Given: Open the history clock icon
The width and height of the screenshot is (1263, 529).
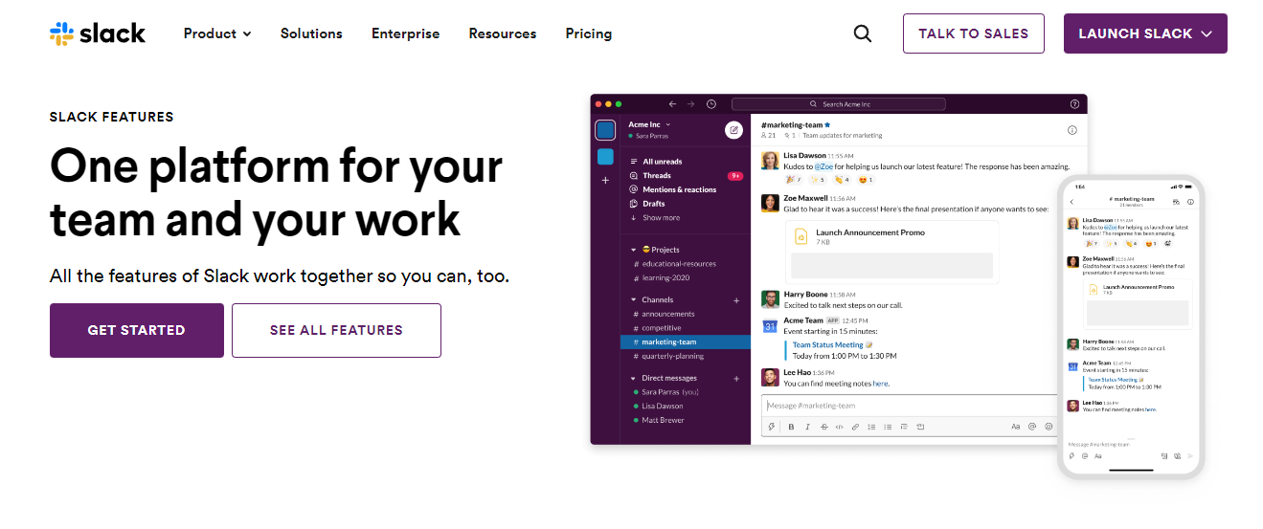Looking at the screenshot, I should tap(711, 104).
